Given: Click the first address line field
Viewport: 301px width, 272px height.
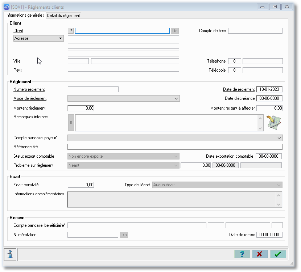Looking at the screenshot, I should tap(123, 38).
